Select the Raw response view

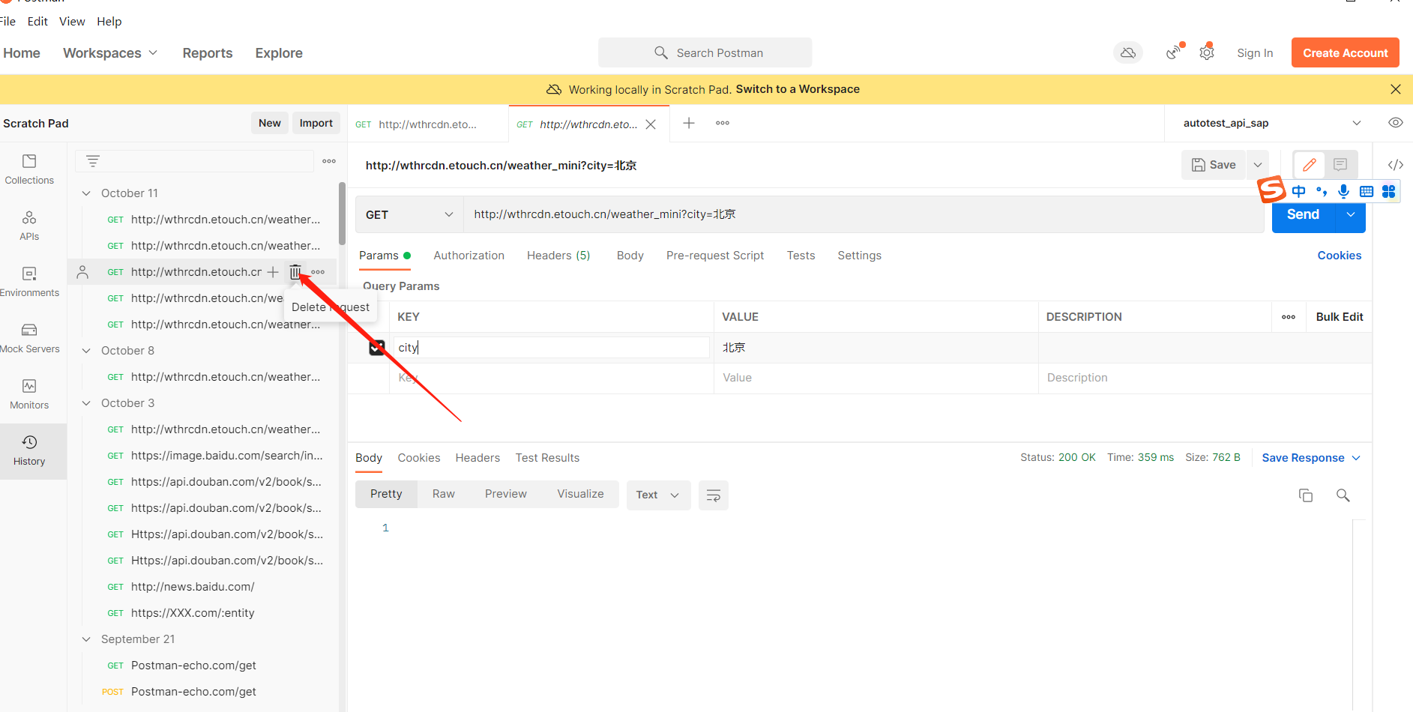coord(444,494)
